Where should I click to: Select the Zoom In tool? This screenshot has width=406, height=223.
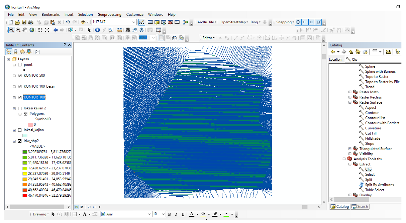11,30
